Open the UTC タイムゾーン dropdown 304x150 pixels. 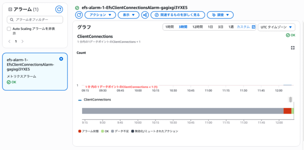[x=276, y=27]
